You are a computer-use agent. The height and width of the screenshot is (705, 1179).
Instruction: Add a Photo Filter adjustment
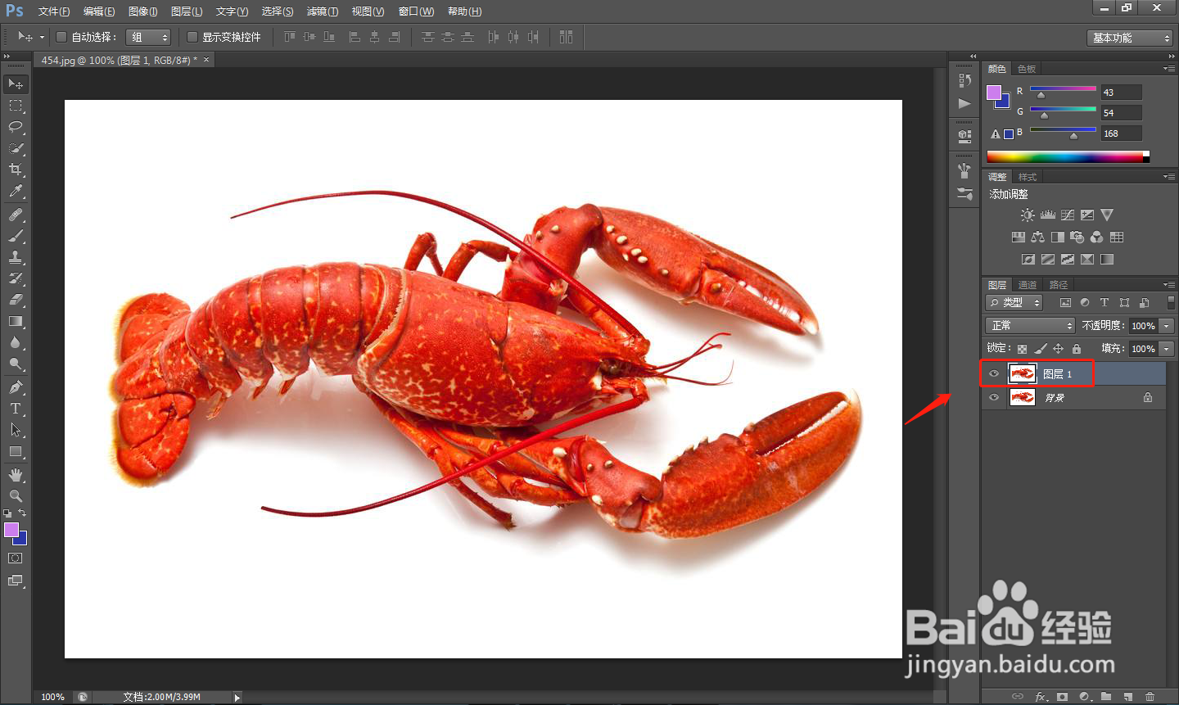tap(1077, 237)
